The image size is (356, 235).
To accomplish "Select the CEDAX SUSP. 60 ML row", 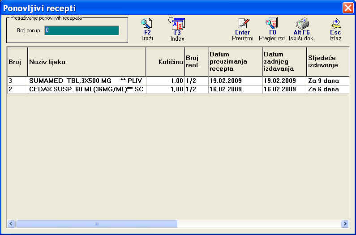I will [178, 89].
